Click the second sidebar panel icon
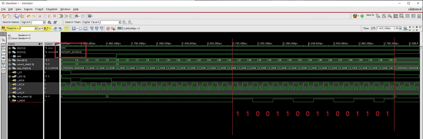Screen dimensions: 423x139 tap(4, 46)
